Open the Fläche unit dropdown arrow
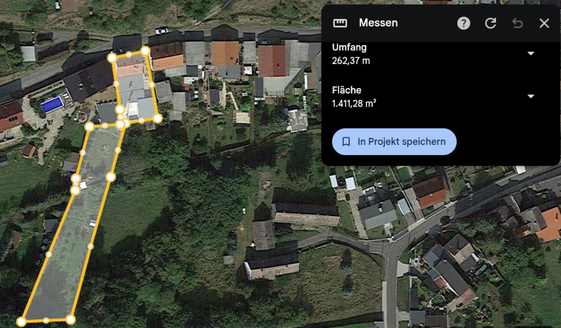This screenshot has height=328, width=561. [x=531, y=96]
